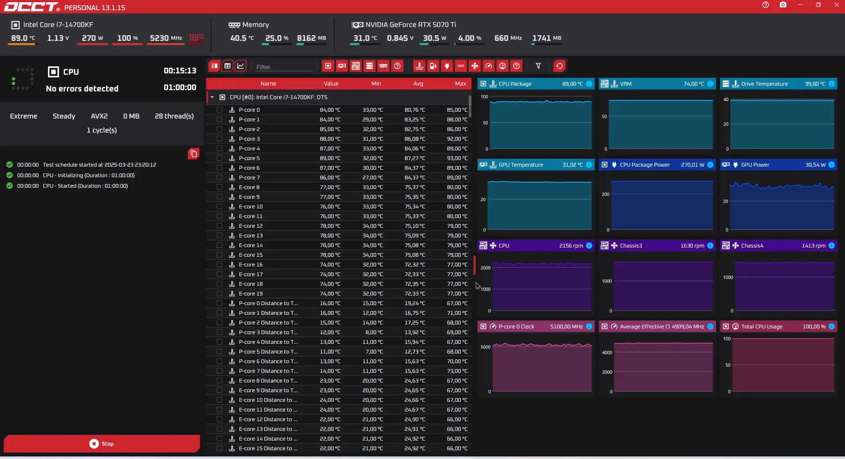Toggle the battery voltage sensor type filter

433,66
